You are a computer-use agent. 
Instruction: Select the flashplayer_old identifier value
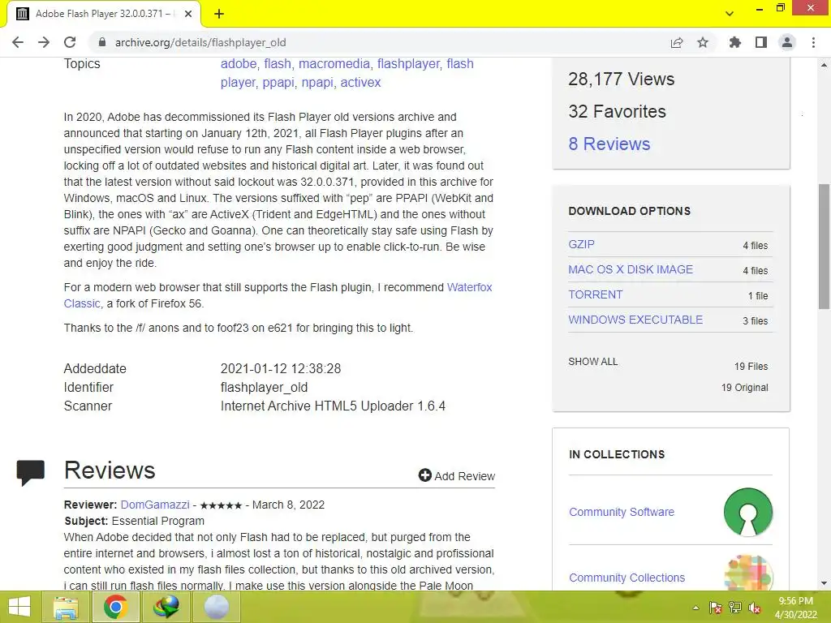(264, 387)
